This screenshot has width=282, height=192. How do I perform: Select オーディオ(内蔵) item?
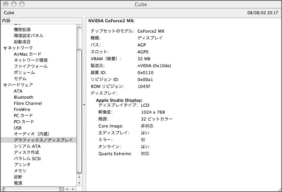click(31, 134)
